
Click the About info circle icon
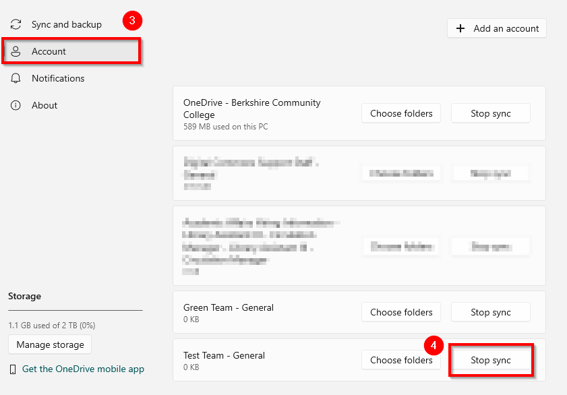point(16,105)
